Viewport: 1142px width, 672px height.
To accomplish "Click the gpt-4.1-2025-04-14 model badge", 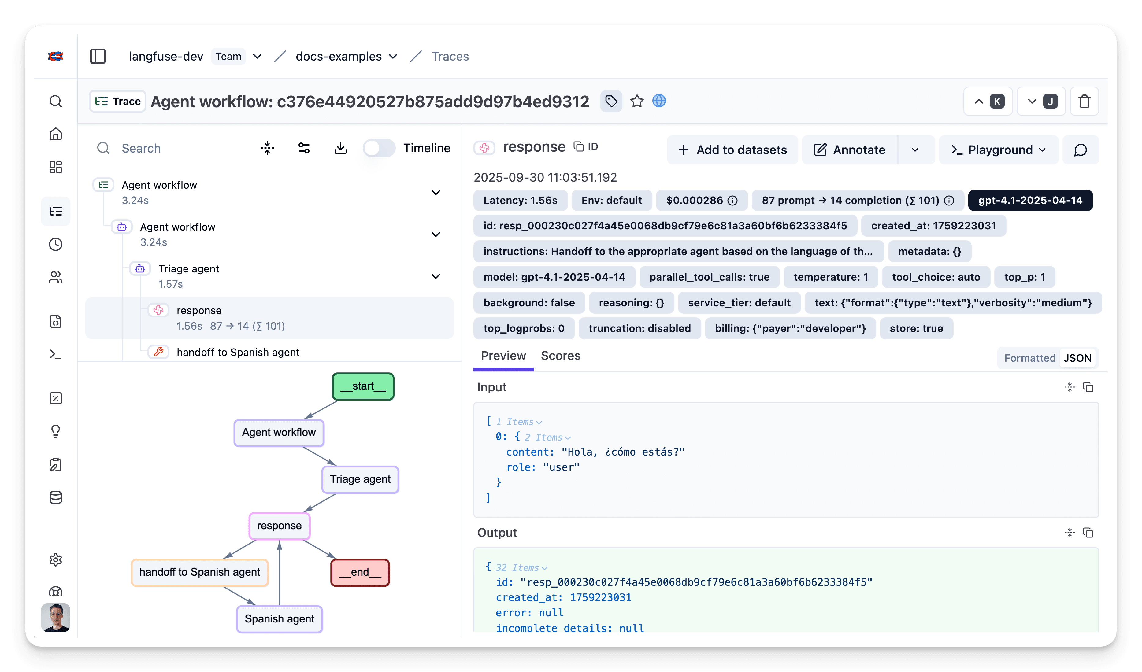I will tap(1030, 200).
